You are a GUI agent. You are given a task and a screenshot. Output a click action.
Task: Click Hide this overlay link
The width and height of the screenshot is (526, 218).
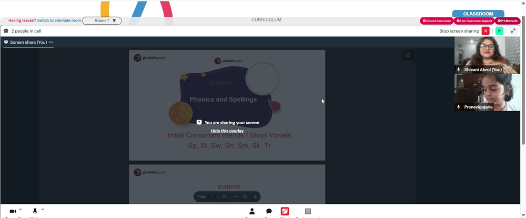coord(227,131)
